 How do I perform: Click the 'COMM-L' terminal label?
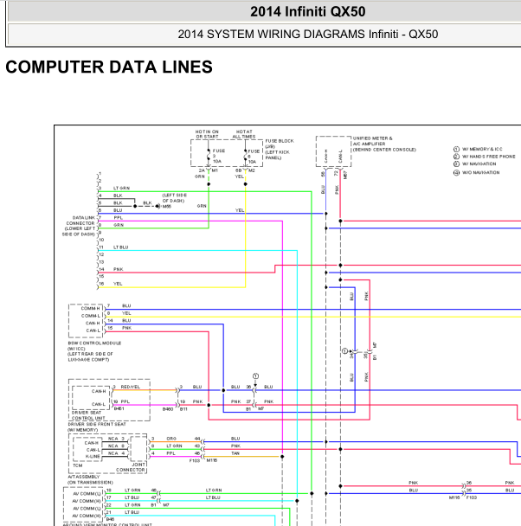91,316
